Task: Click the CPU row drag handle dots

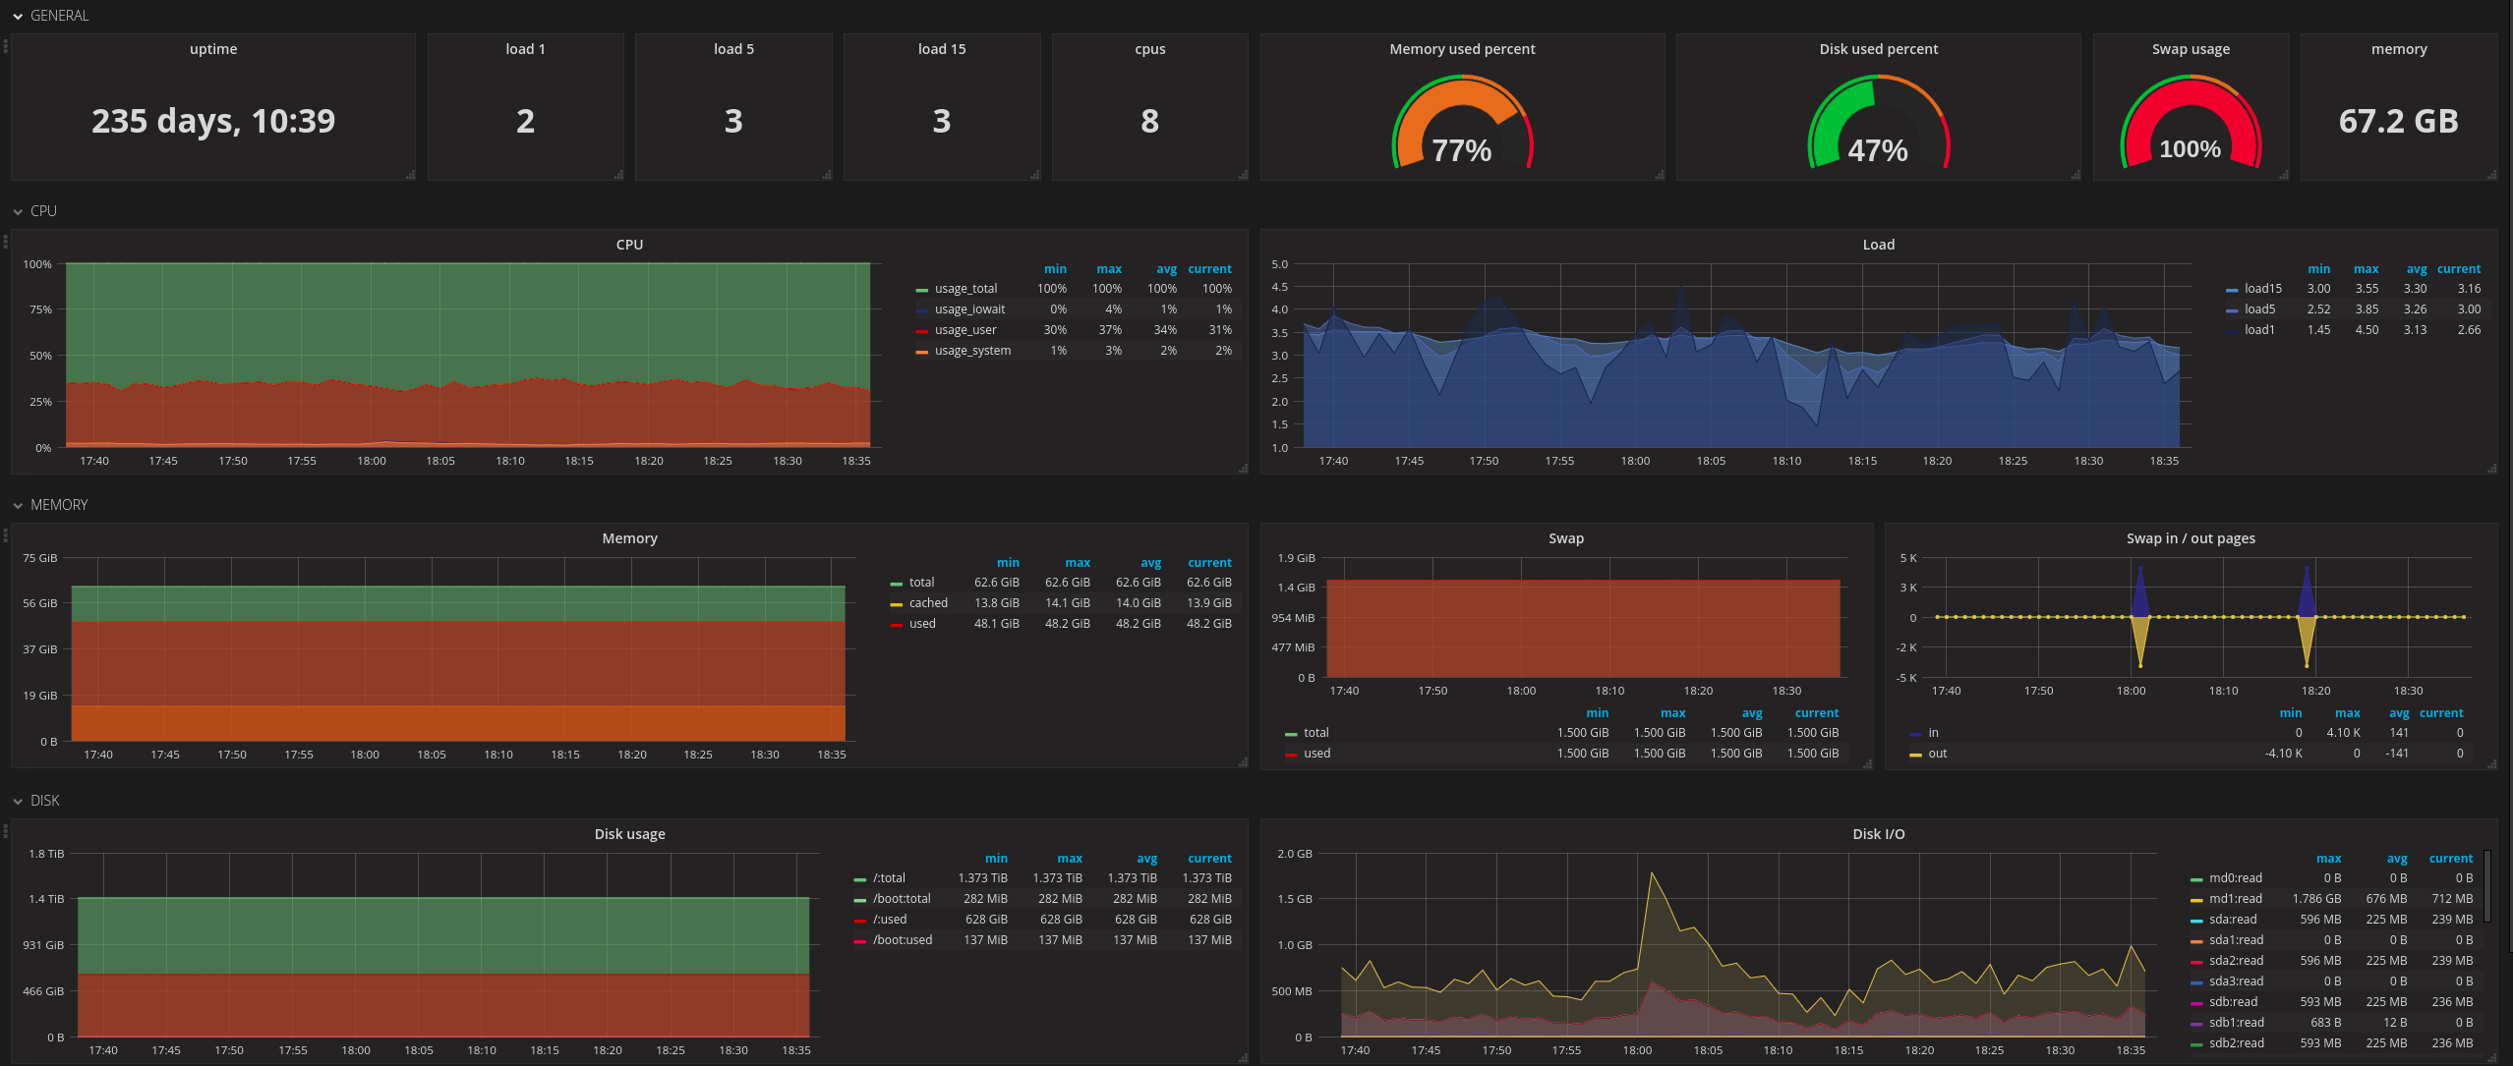Action: click(6, 241)
